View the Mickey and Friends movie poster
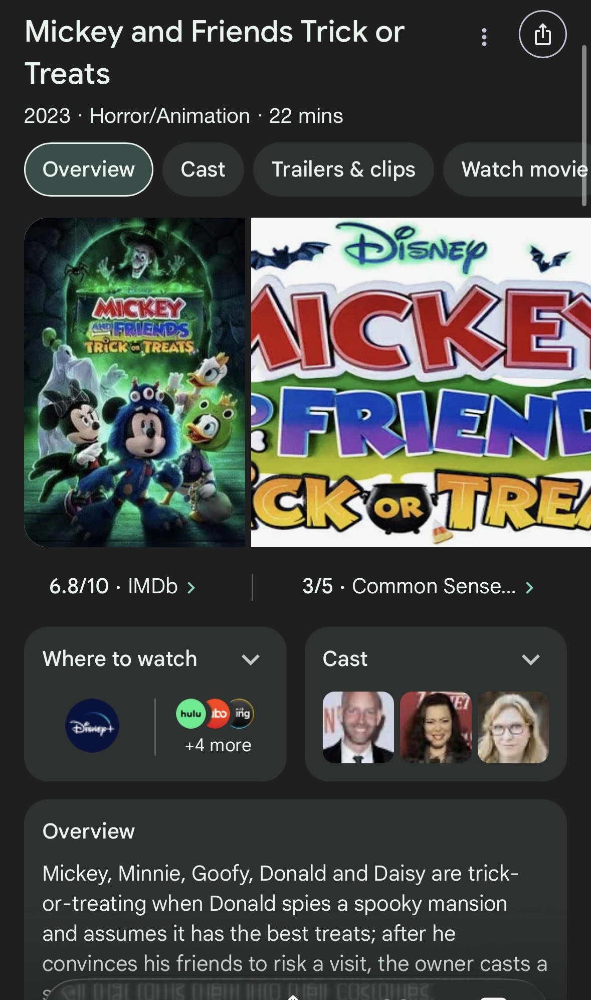The image size is (591, 1000). point(135,382)
